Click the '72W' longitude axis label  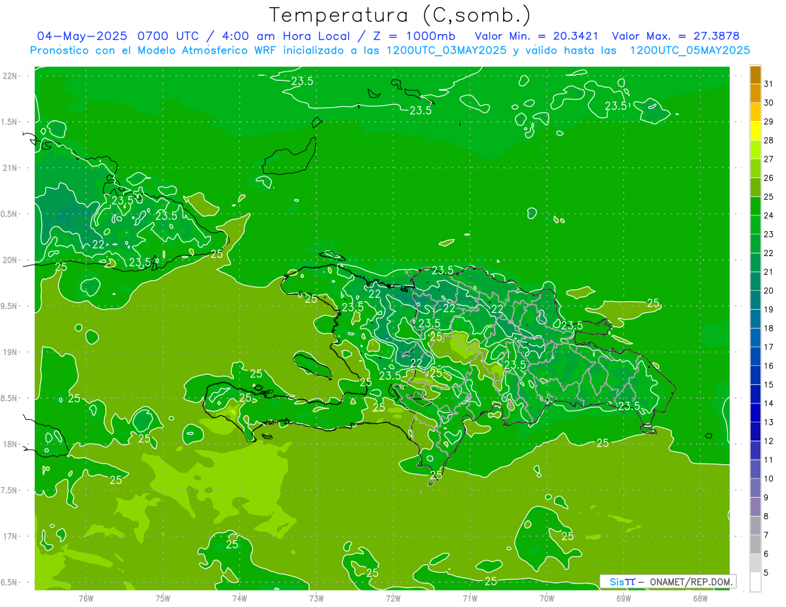(x=393, y=598)
